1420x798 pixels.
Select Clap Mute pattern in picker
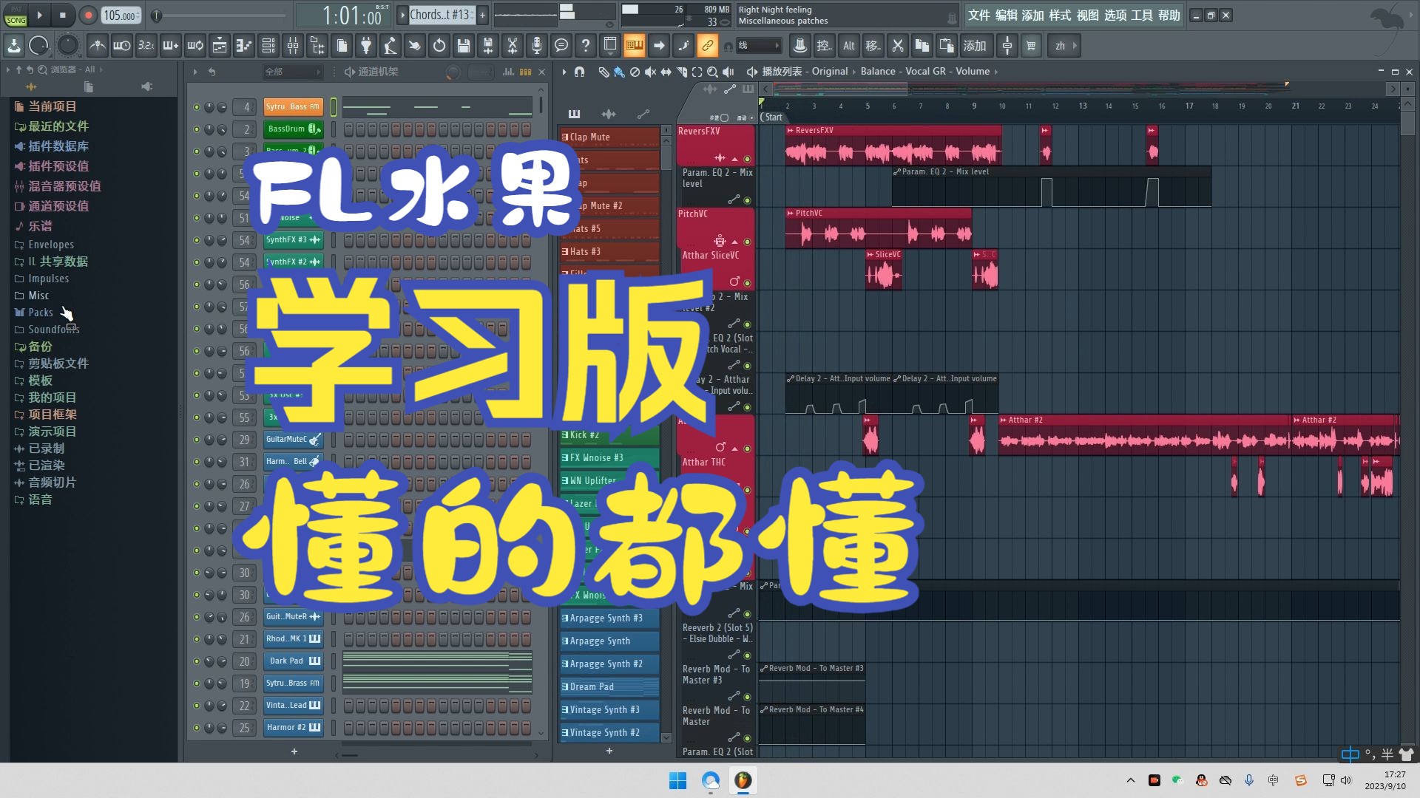609,137
